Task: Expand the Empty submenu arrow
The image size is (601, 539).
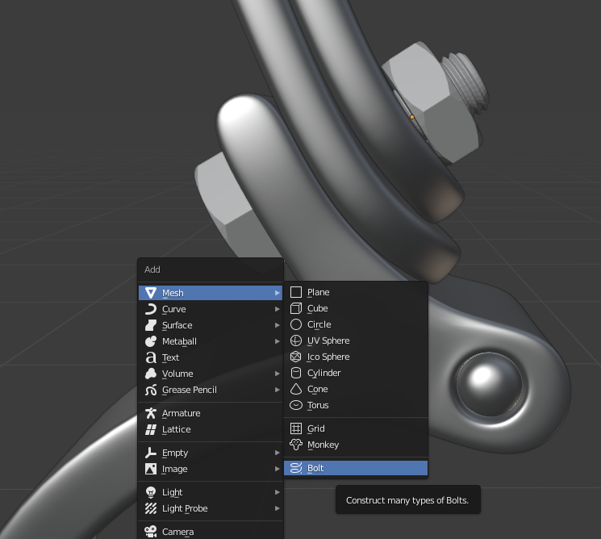Action: click(278, 453)
